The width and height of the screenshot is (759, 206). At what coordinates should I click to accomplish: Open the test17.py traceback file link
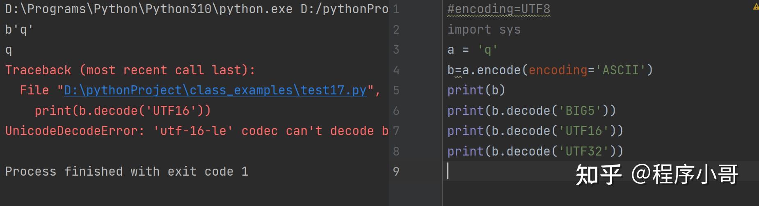tap(215, 90)
